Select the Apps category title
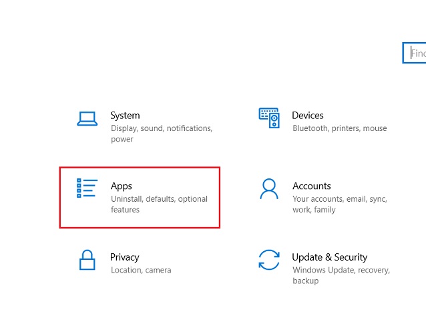 pos(122,186)
